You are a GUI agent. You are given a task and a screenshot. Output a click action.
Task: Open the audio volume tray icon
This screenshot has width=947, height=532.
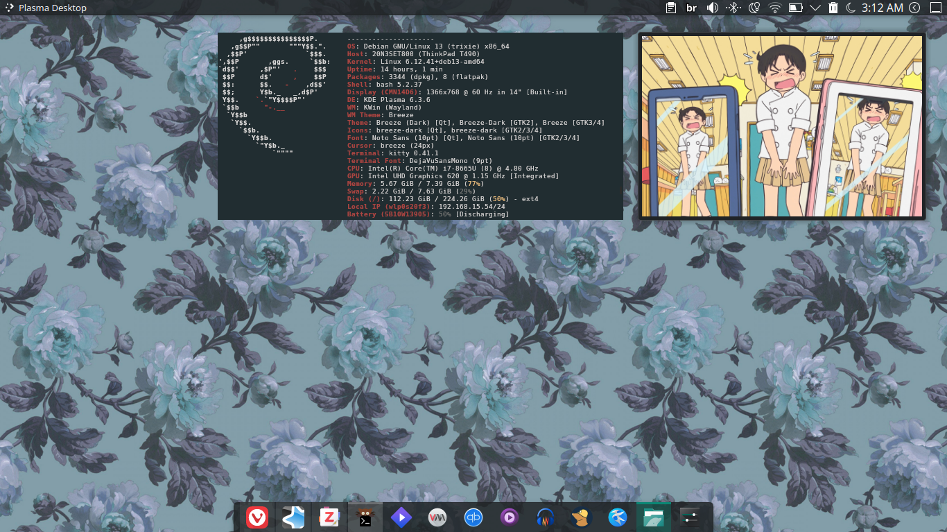click(x=712, y=8)
